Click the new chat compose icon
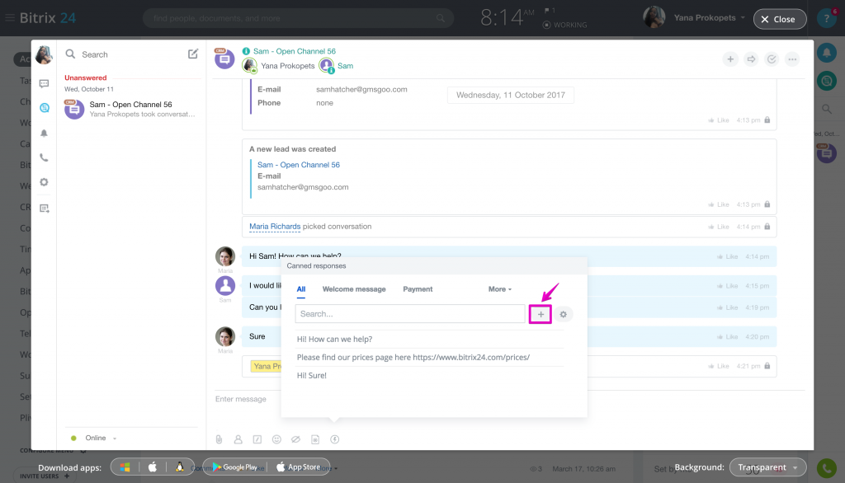The width and height of the screenshot is (845, 483). click(x=193, y=54)
